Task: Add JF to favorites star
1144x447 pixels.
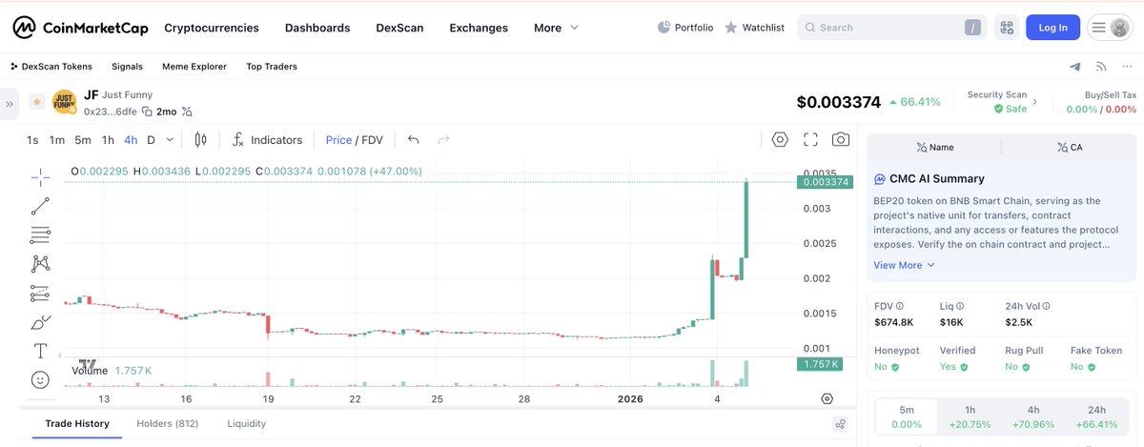Action: click(x=36, y=101)
